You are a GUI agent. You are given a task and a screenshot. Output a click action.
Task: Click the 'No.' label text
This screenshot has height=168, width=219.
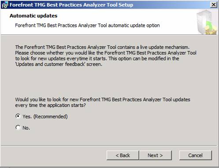click(x=26, y=128)
